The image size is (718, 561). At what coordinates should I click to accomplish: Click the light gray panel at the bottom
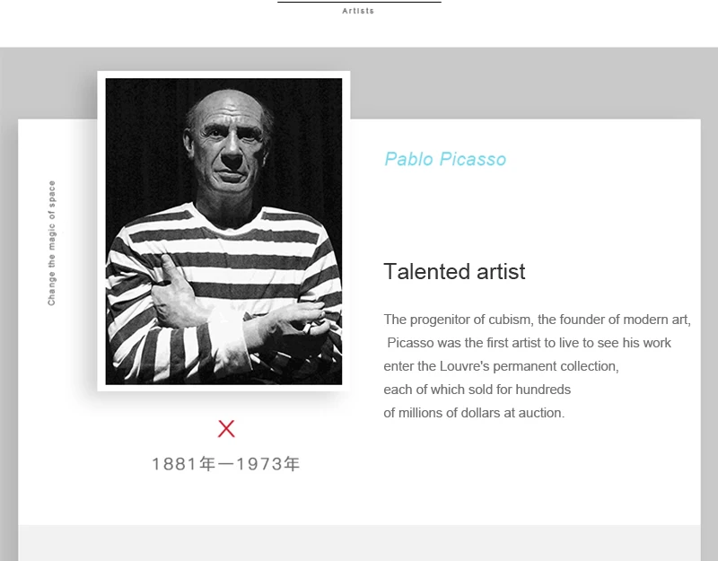point(359,542)
